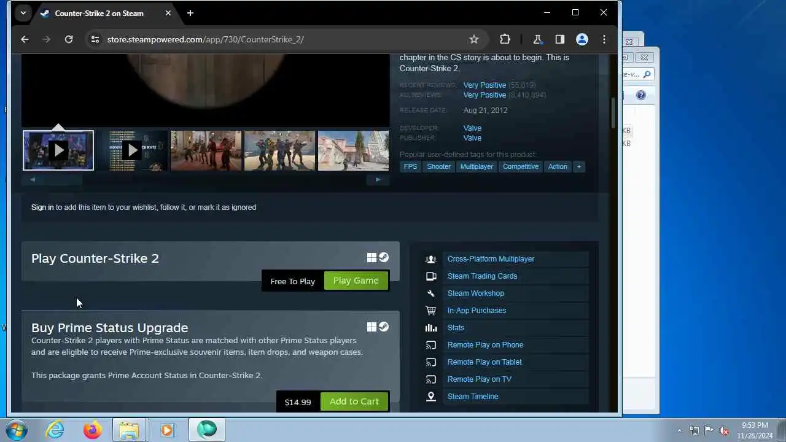
Task: Click the Cross-Platform Multiplayer people icon
Action: click(x=431, y=259)
